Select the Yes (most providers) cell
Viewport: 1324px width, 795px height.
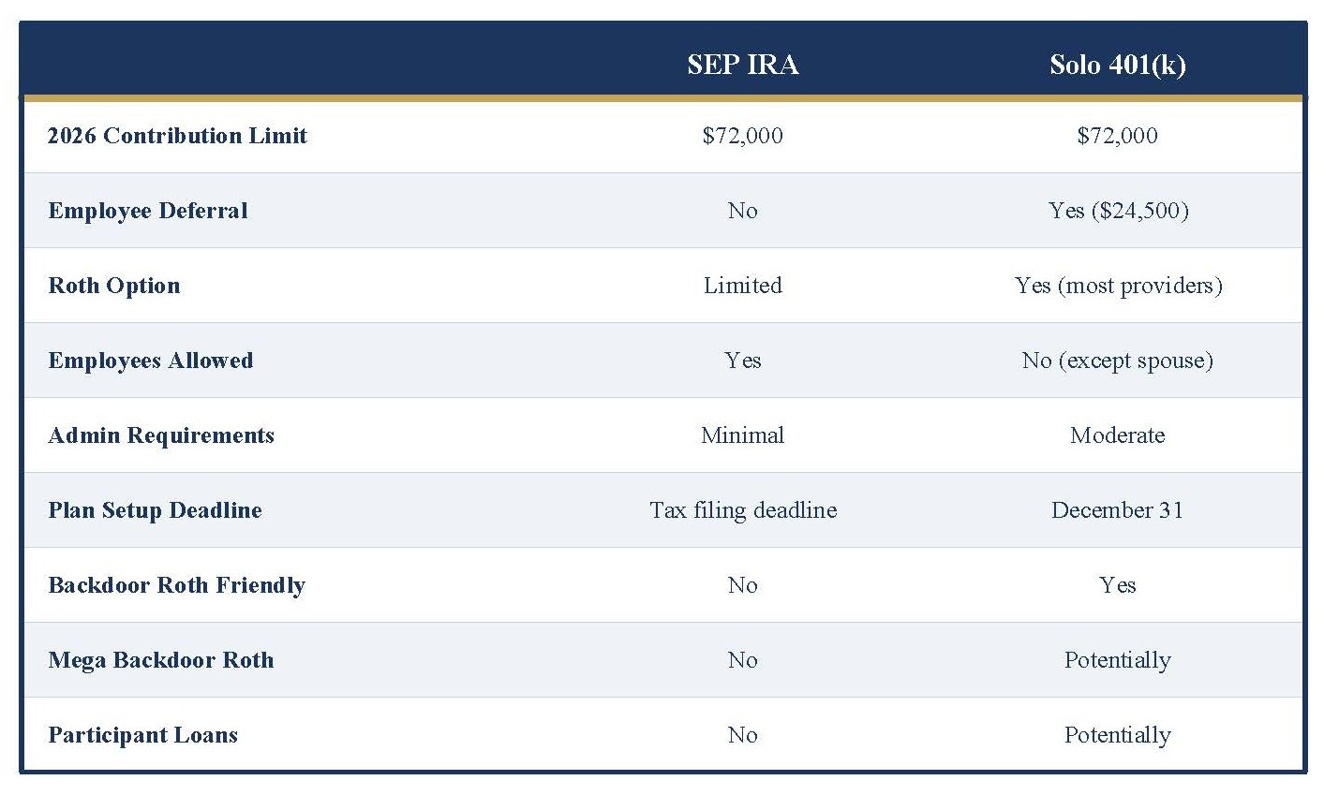[1118, 286]
